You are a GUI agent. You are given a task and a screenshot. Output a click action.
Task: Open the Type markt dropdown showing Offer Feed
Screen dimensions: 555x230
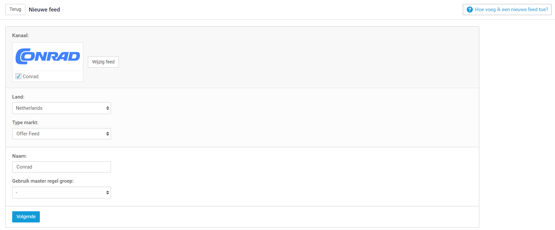coord(62,134)
